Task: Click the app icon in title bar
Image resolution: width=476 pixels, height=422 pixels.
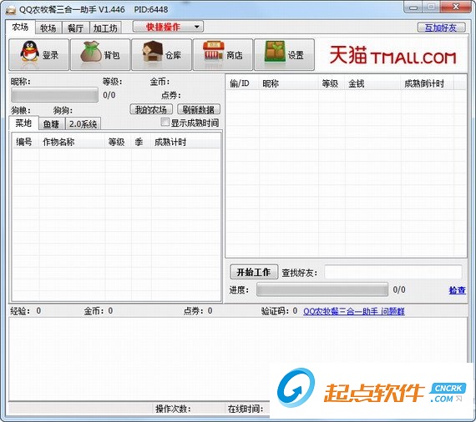Action: coord(11,10)
